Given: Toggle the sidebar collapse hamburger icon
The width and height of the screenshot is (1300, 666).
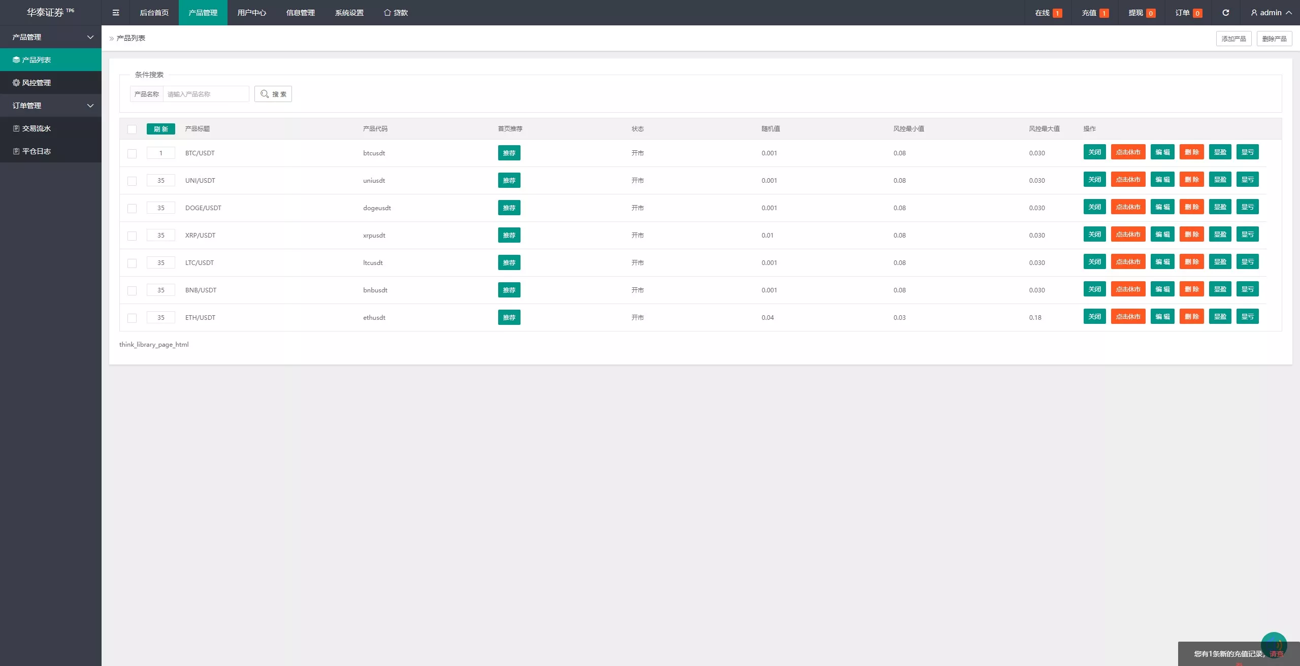Looking at the screenshot, I should click(x=116, y=13).
